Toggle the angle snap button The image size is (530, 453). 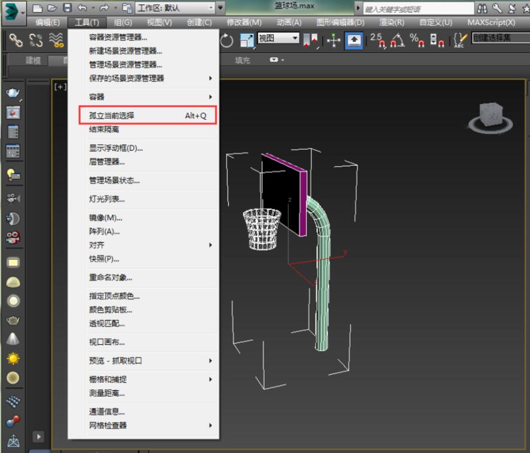(396, 40)
